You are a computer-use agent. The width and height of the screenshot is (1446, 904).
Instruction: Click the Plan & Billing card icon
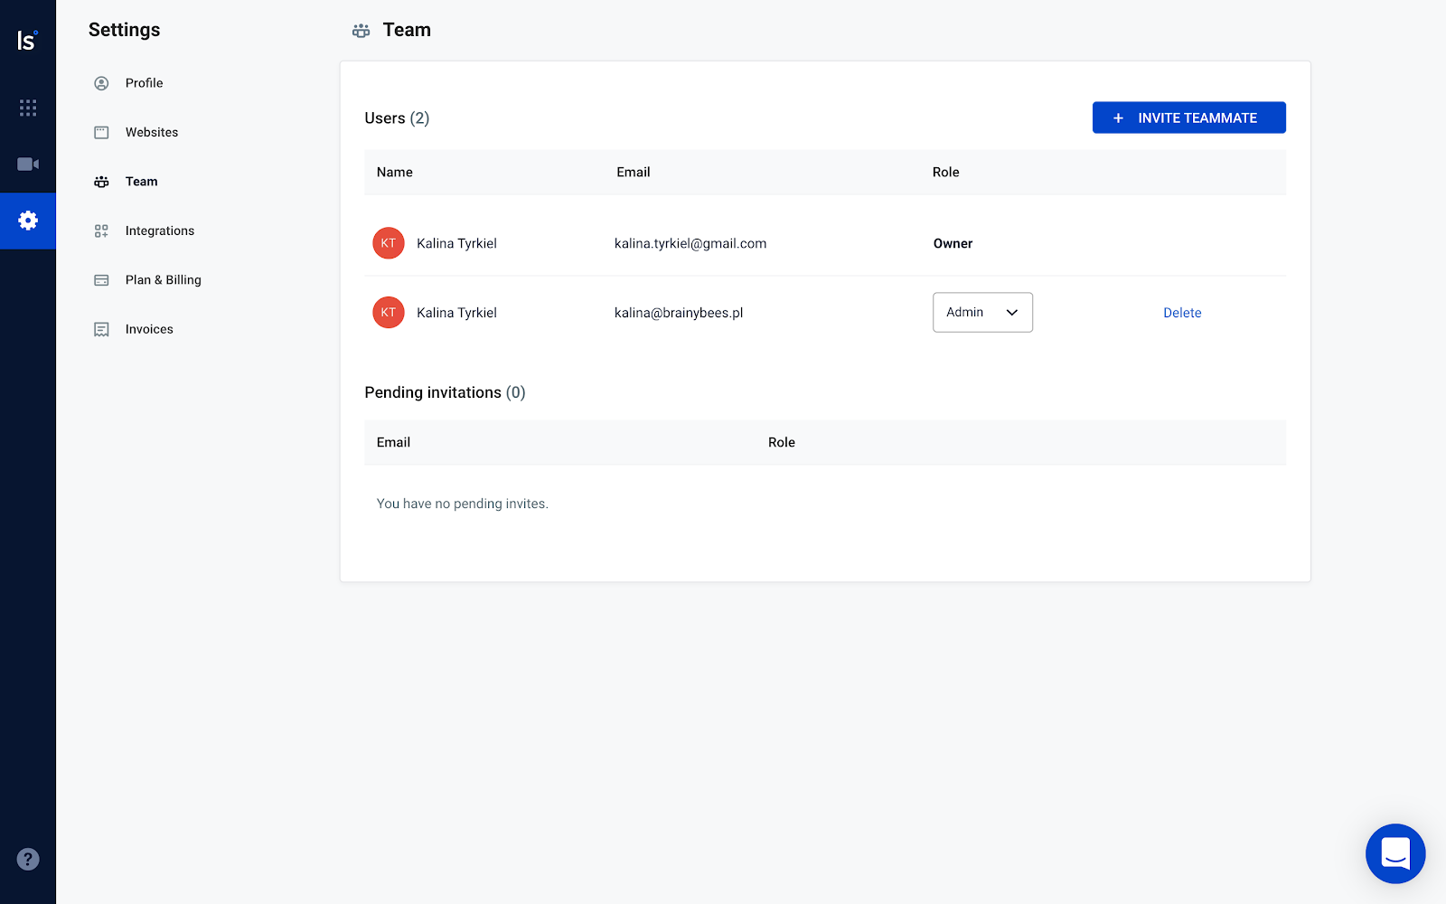coord(101,279)
